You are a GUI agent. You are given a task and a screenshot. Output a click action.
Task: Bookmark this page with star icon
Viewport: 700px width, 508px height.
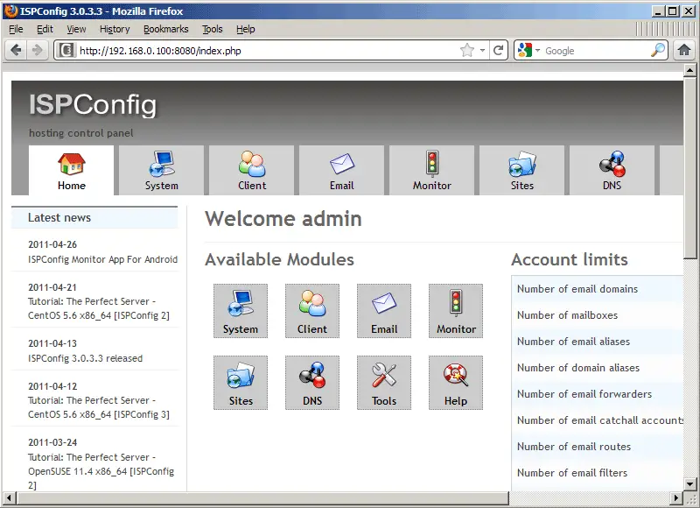[x=467, y=51]
